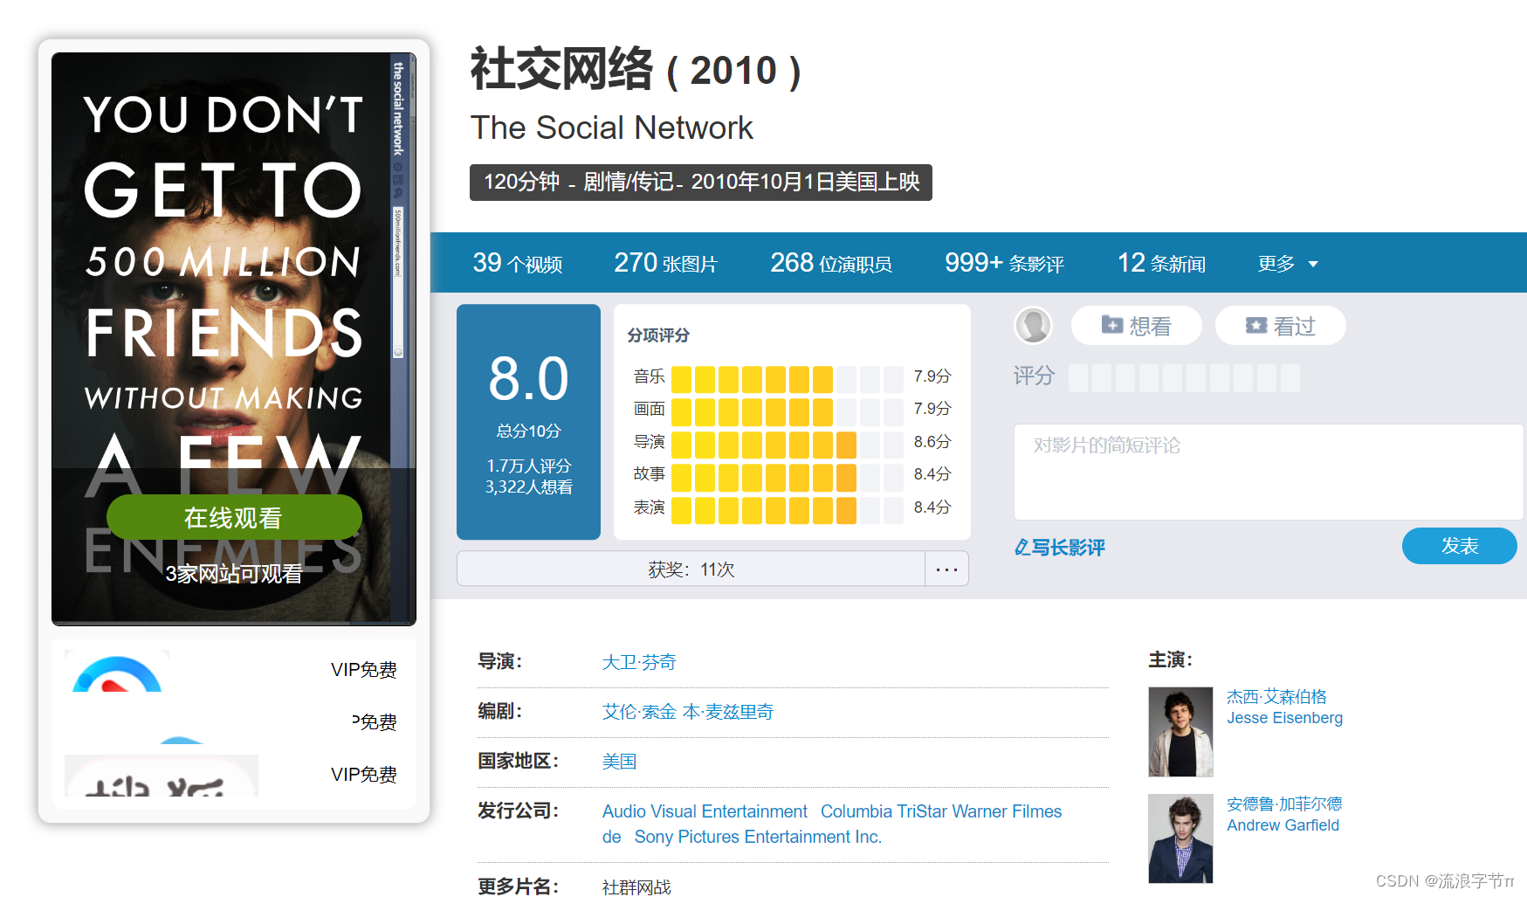The width and height of the screenshot is (1527, 897).
Task: Click the user avatar icon
Action: 1034,326
